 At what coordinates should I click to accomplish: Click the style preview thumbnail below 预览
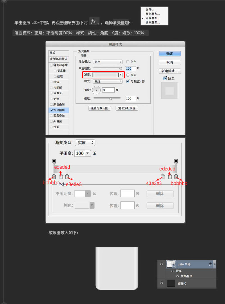pyautogui.click(x=169, y=91)
